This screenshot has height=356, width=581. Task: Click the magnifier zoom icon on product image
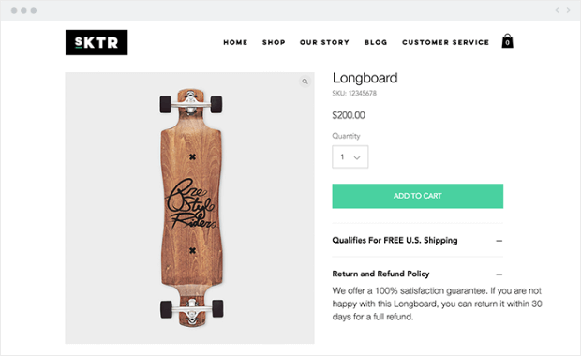(x=305, y=82)
